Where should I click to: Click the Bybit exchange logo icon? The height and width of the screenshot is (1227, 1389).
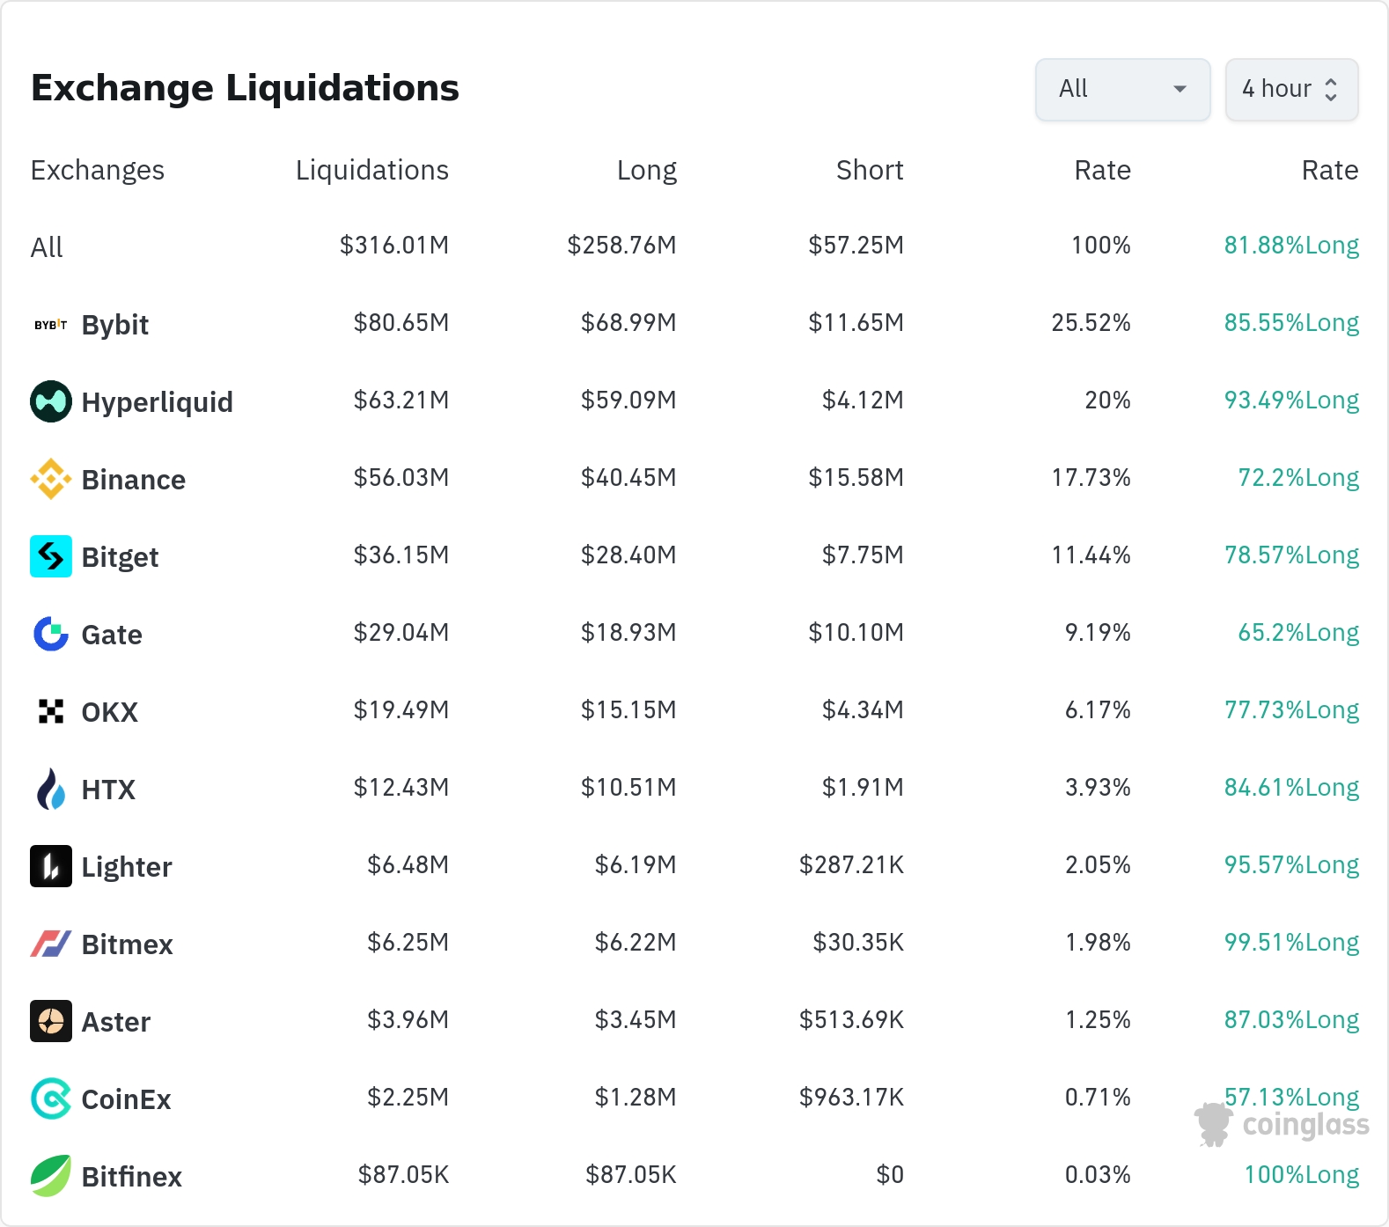[51, 325]
